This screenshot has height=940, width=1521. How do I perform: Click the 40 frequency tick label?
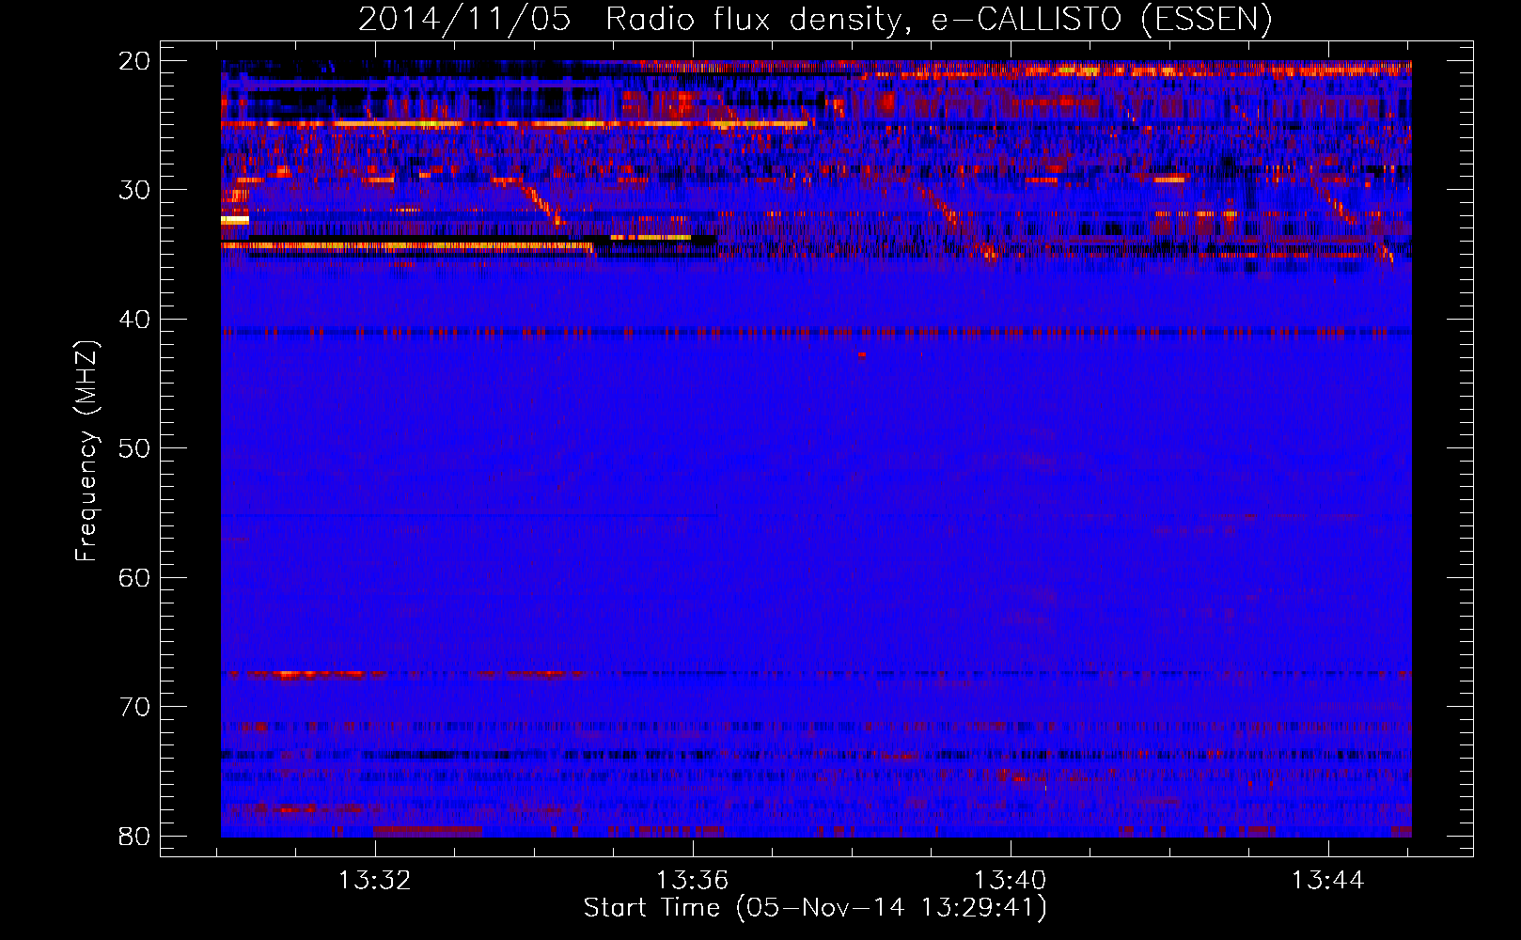click(134, 320)
